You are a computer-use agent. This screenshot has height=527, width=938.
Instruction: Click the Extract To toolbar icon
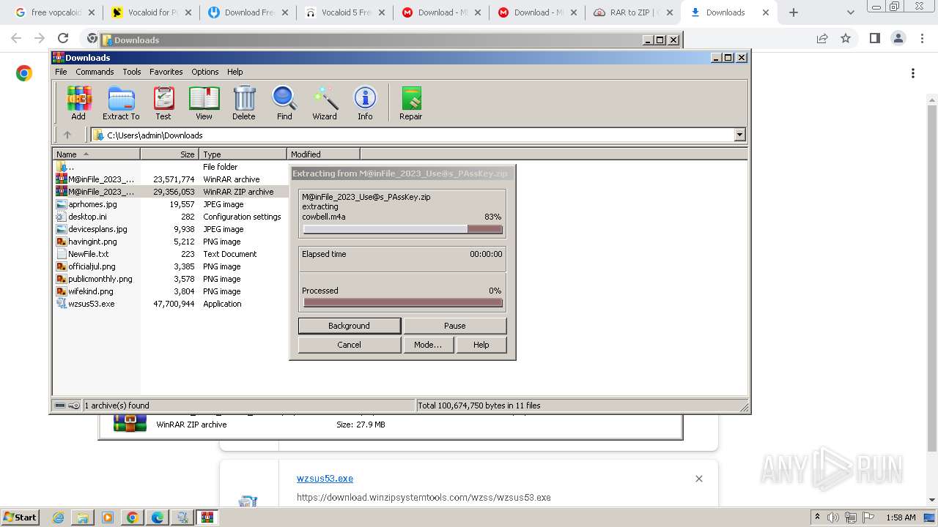tap(121, 102)
